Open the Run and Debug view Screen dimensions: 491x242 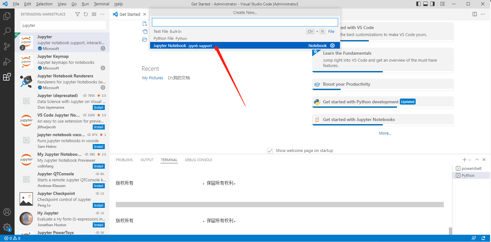click(x=7, y=62)
